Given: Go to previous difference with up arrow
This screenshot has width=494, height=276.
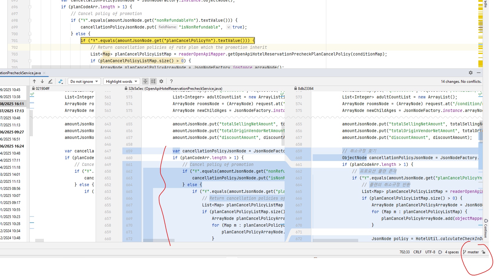Looking at the screenshot, I should click(34, 81).
